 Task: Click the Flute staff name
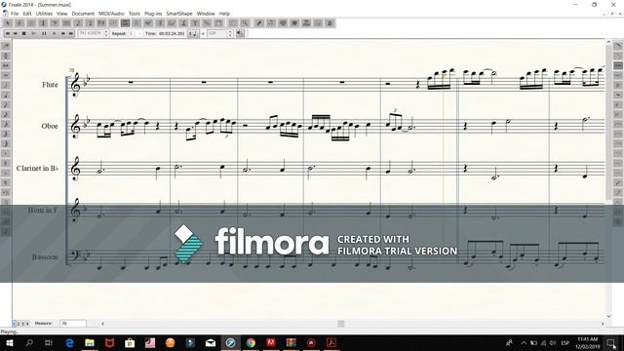coord(50,85)
